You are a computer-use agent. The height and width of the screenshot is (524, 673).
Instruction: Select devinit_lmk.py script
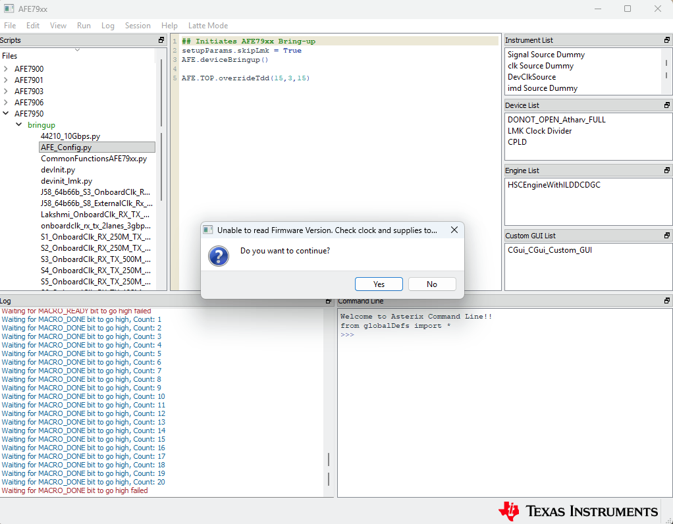click(67, 180)
